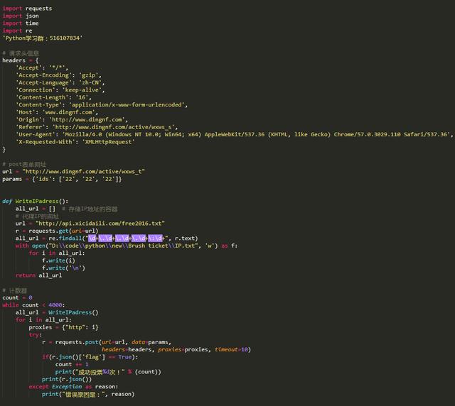The width and height of the screenshot is (455, 406).
Task: Click the 'with open(' IP.txt line
Action: 127,246
